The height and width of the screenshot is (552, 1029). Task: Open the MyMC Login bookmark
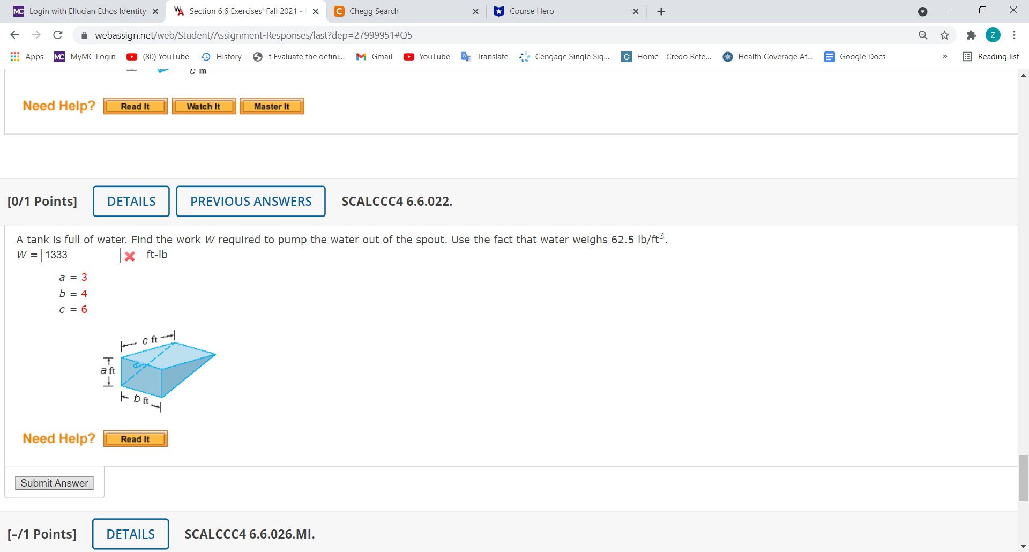(84, 57)
